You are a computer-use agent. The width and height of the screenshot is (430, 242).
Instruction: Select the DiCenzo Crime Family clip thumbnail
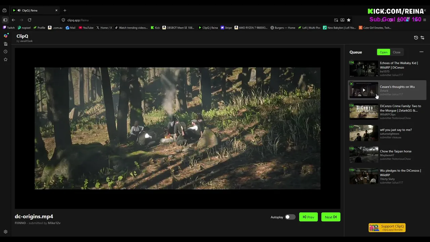(x=364, y=112)
